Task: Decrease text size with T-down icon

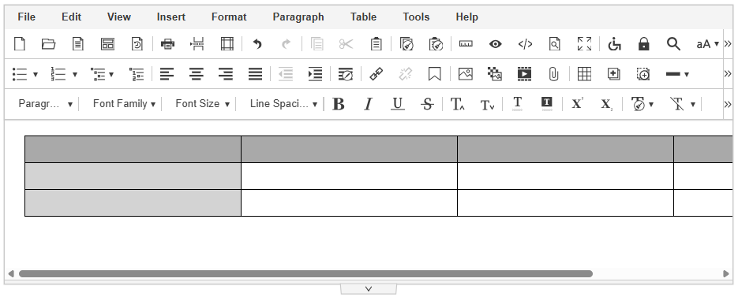Action: (x=487, y=104)
